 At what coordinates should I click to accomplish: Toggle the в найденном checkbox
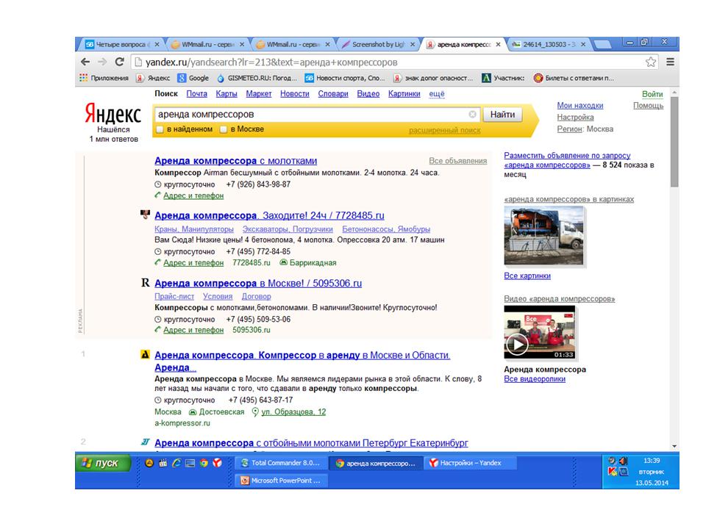160,129
